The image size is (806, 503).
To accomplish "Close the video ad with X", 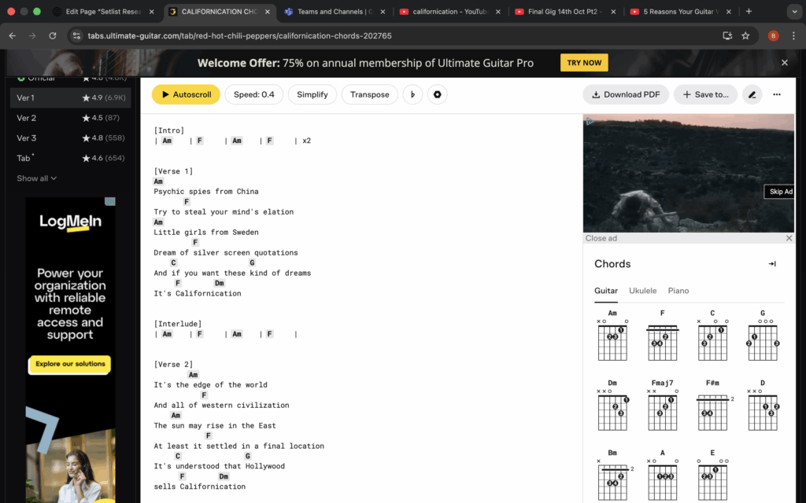I will (789, 238).
